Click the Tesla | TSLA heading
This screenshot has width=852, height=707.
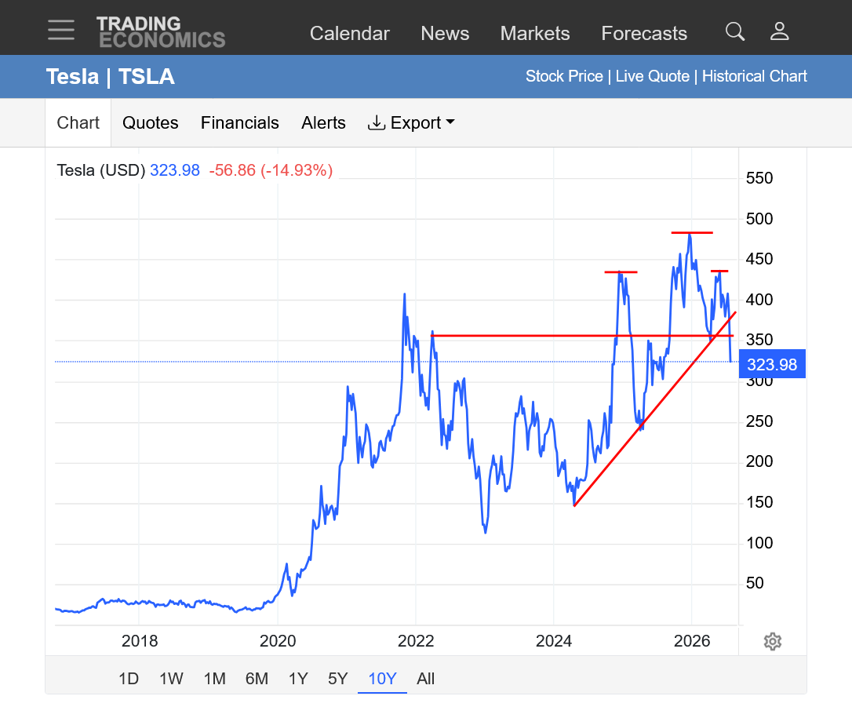[111, 77]
